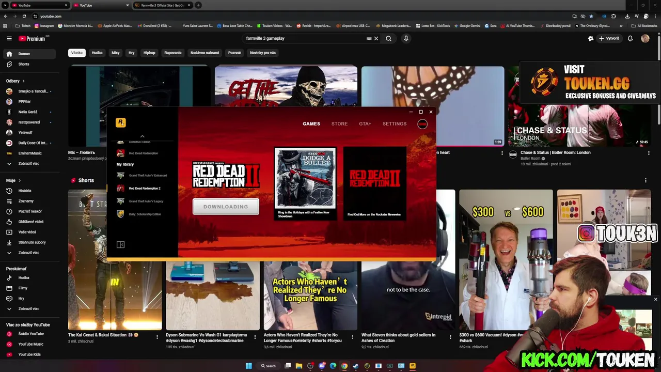Open Discord from the taskbar
Image resolution: width=661 pixels, height=372 pixels.
(322, 366)
